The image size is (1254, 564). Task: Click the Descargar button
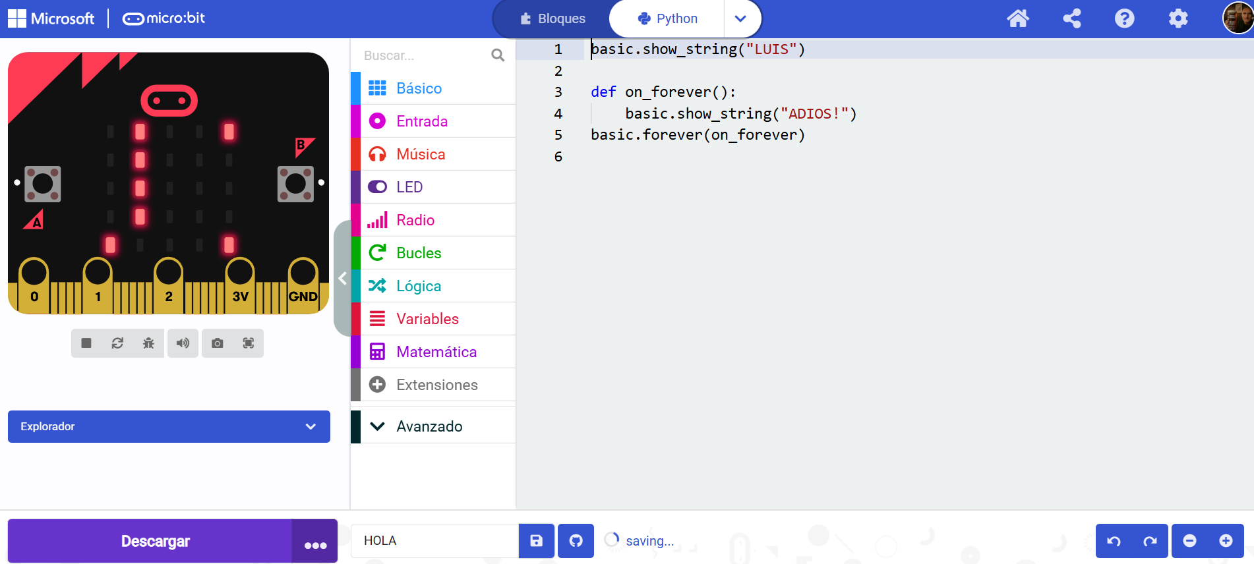point(155,541)
